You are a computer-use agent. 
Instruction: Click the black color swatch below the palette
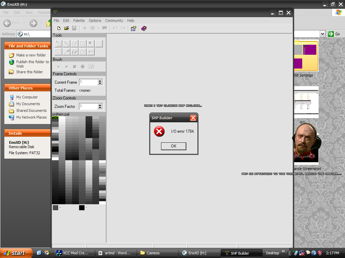tap(82, 208)
